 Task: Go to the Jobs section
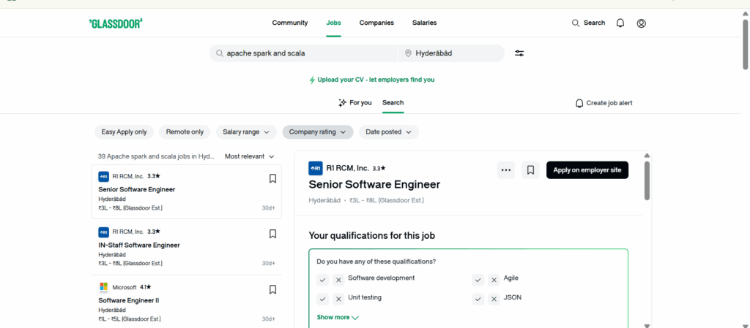333,23
